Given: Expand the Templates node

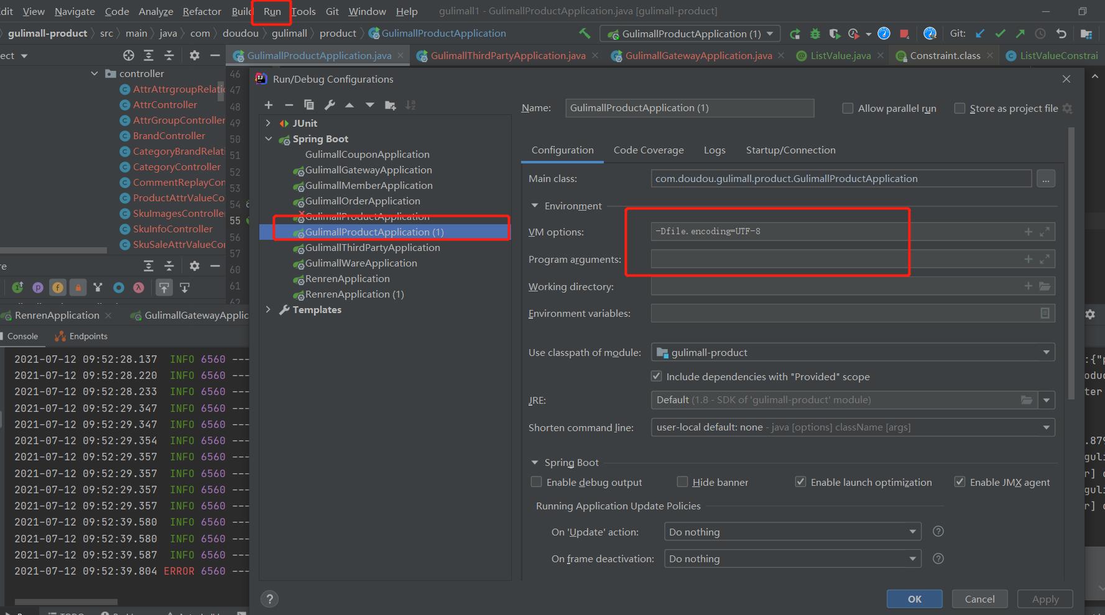Looking at the screenshot, I should [x=268, y=309].
